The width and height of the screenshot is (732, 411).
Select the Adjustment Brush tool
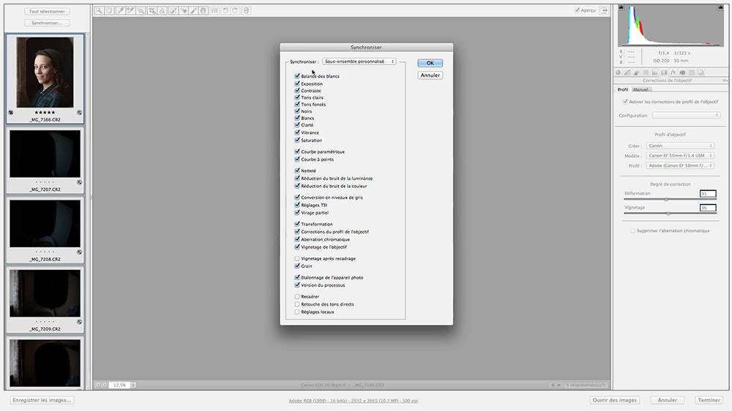[193, 10]
